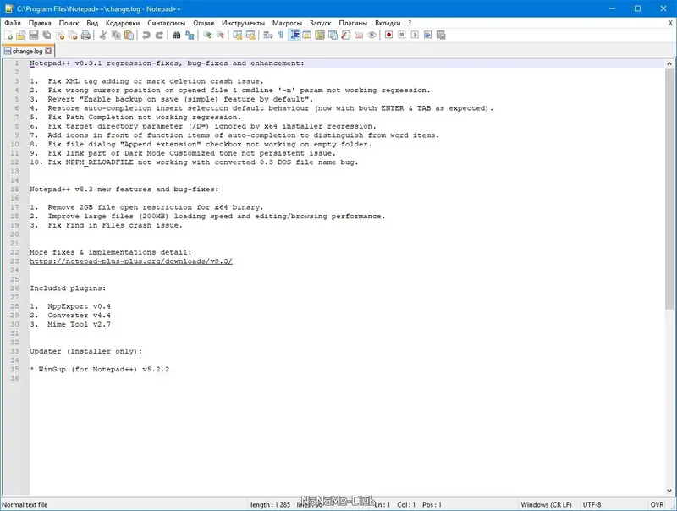The width and height of the screenshot is (677, 511).
Task: Open the Инструменты menu
Action: click(243, 24)
